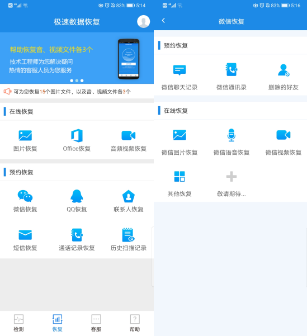Switch to the 恢复 tab
This screenshot has height=336, width=307.
click(x=58, y=323)
